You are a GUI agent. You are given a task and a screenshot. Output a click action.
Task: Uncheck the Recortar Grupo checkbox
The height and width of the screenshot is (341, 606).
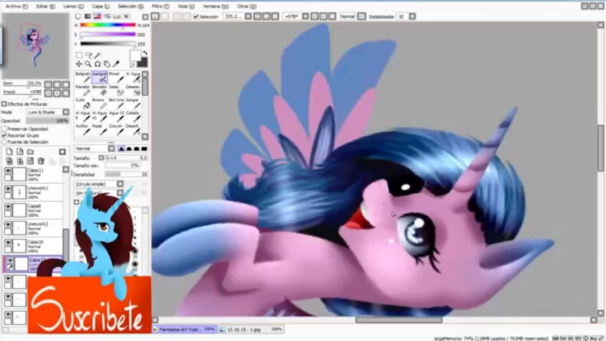coord(4,135)
